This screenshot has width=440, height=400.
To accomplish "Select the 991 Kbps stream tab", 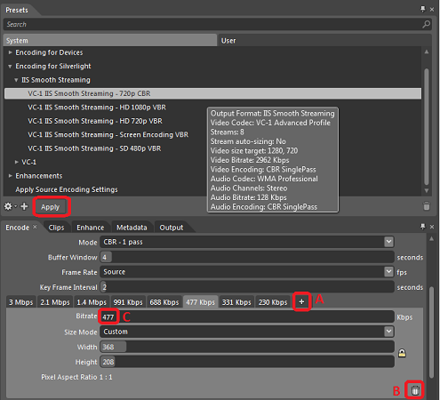I will pos(128,302).
